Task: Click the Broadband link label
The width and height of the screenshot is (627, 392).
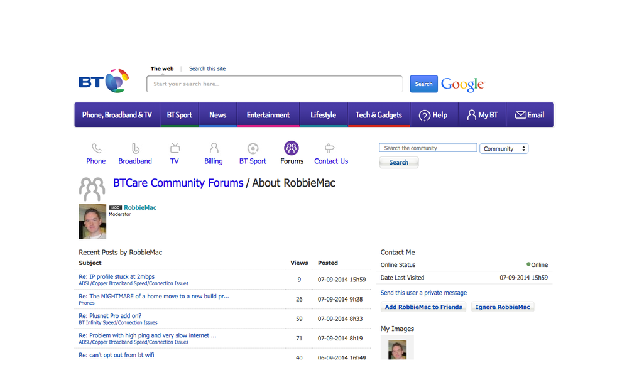Action: [135, 161]
